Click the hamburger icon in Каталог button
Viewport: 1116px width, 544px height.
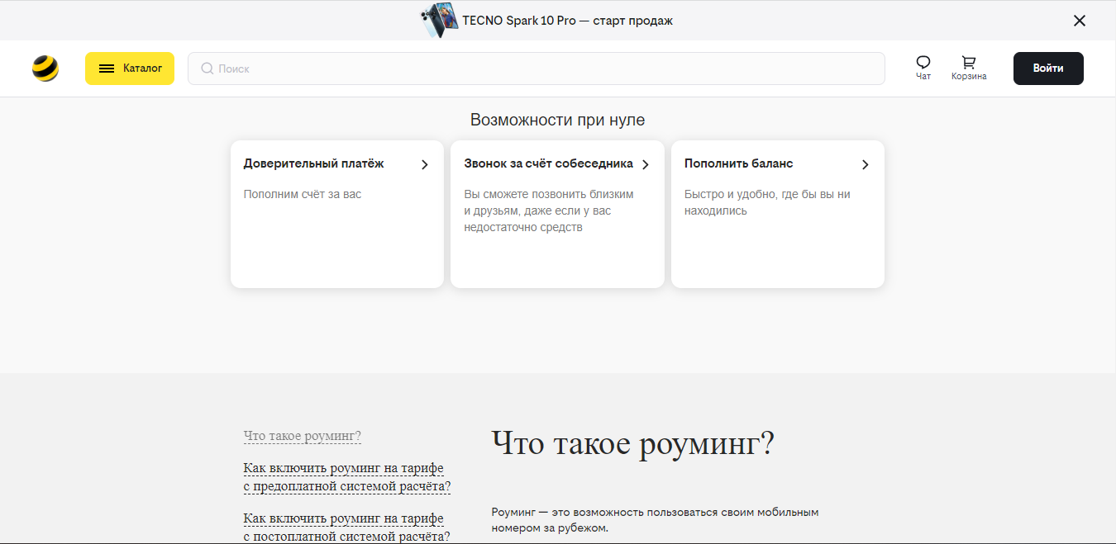107,69
